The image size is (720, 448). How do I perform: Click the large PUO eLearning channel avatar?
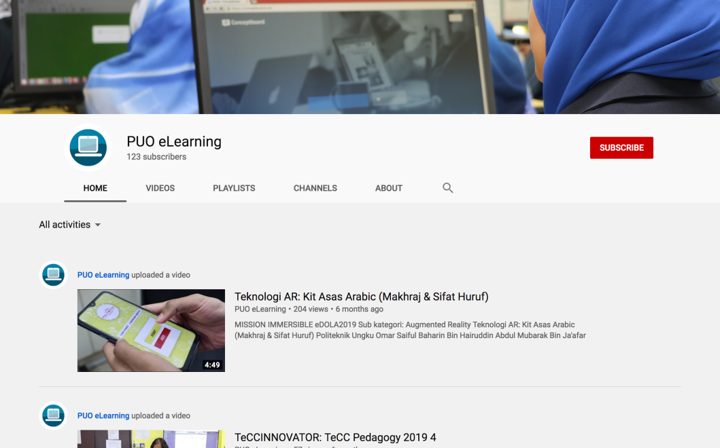click(88, 147)
